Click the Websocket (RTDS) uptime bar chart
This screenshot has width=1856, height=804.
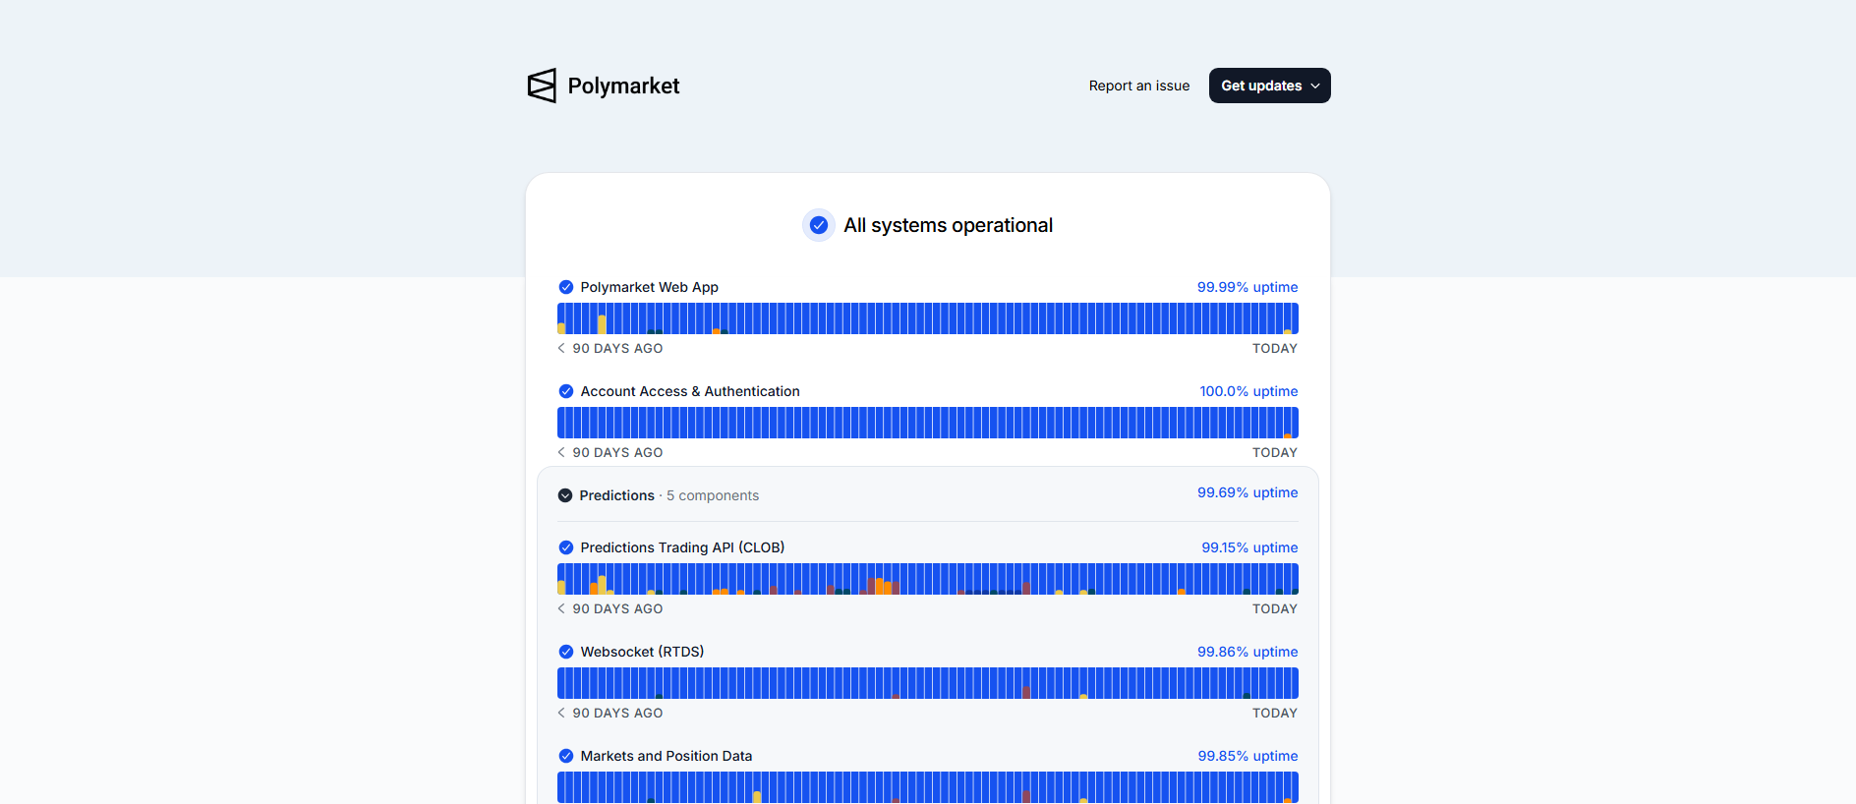point(928,683)
